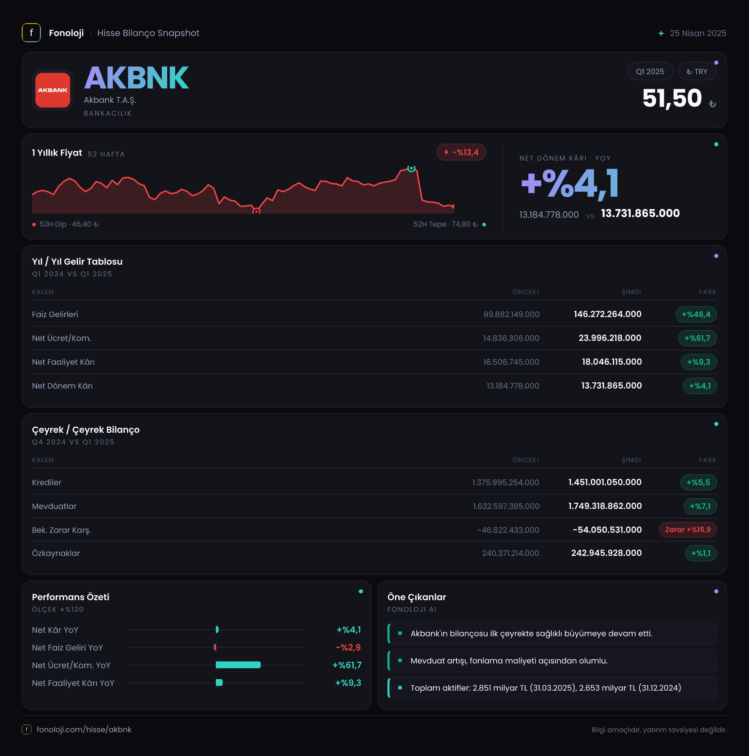Click the red Net Faiz Geliri YoY bar
Screen dimensions: 749x756
coord(215,647)
